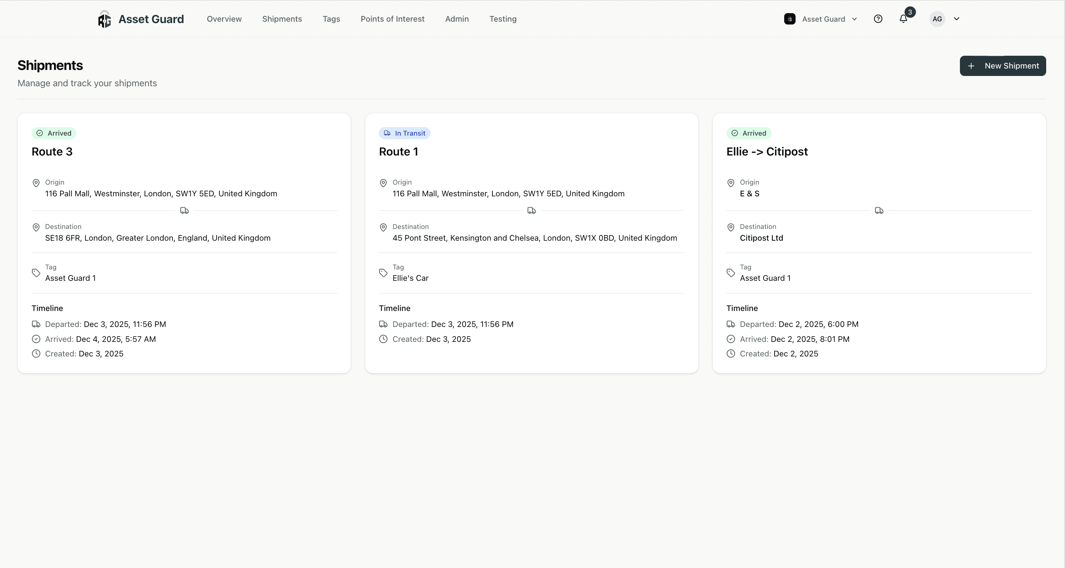The image size is (1065, 568).
Task: Click the Citipost Ltd destination pin icon
Action: [731, 227]
